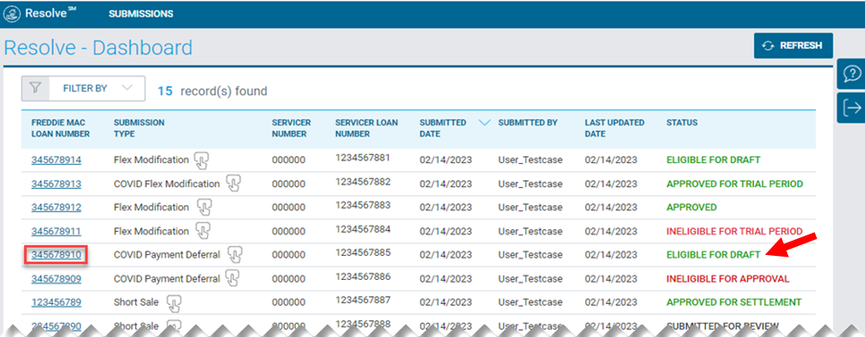
Task: Click hand icon beside COVID Flex Modification
Action: (233, 184)
